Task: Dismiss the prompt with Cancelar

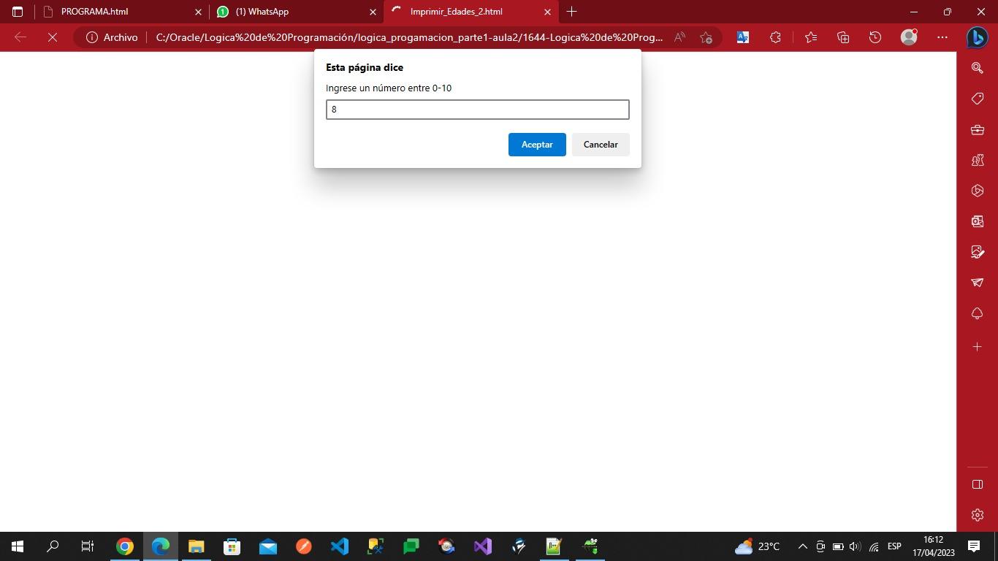Action: 601,145
